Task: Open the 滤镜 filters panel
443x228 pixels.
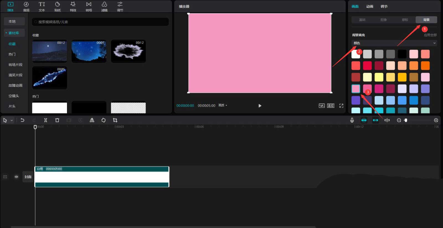Action: pyautogui.click(x=104, y=7)
